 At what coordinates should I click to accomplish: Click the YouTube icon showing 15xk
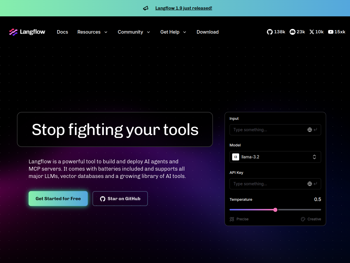[x=331, y=32]
